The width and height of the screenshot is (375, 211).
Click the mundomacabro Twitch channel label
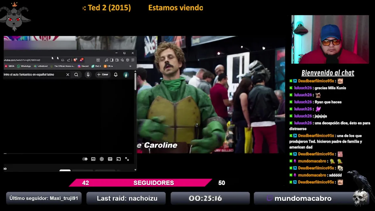pyautogui.click(x=303, y=198)
